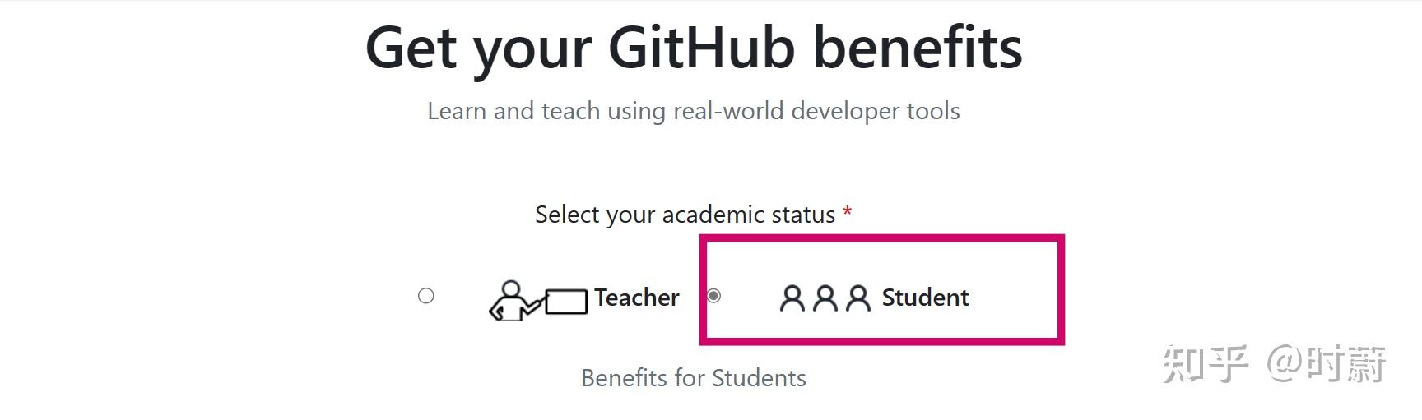Click the word "benefits" in the heading
1422x420 pixels.
pos(918,48)
